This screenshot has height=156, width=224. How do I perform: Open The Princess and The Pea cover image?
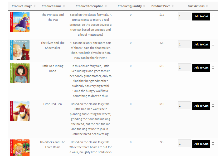[x=20, y=22]
